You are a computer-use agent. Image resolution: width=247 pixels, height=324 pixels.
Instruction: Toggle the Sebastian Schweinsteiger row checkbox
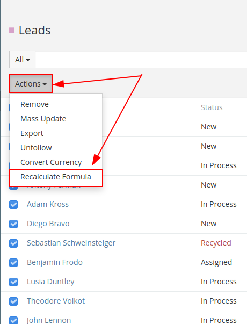[13, 243]
